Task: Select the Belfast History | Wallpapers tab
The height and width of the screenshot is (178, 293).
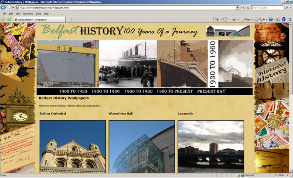Action: point(32,20)
